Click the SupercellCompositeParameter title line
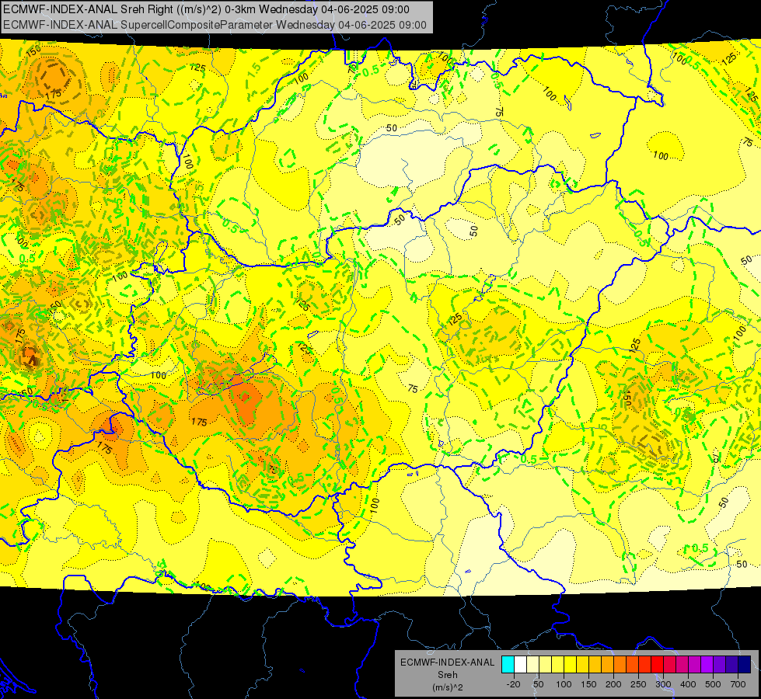 [215, 25]
